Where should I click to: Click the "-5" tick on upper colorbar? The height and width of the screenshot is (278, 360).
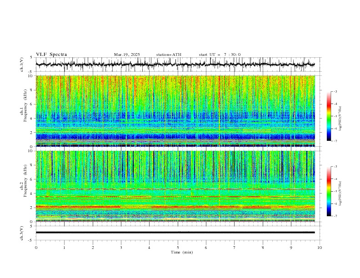coord(335,116)
